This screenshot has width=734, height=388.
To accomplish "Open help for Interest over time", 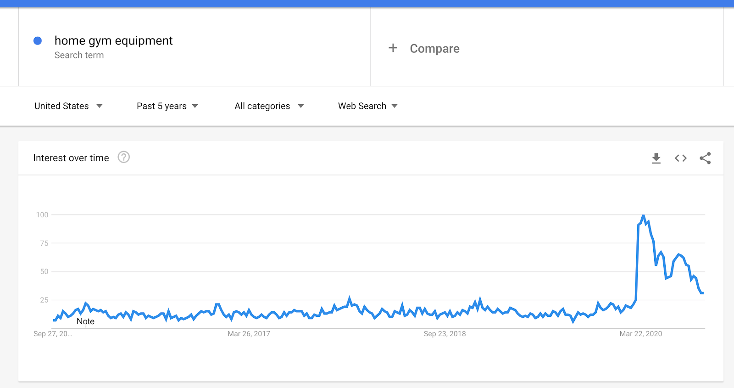I will (124, 157).
